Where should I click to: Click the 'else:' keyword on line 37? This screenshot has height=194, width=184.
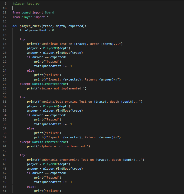pyautogui.click(x=31, y=128)
